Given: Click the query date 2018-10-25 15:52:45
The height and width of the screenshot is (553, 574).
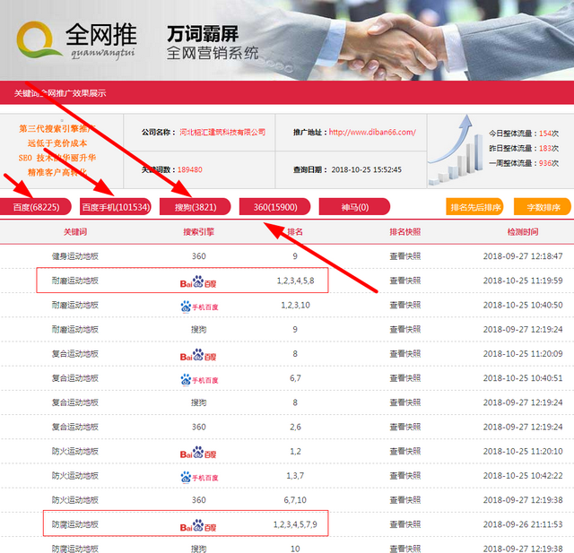Looking at the screenshot, I should 366,169.
